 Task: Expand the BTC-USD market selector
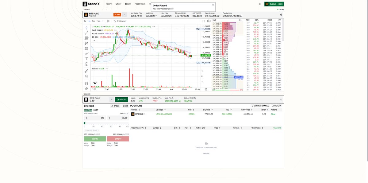(x=125, y=15)
